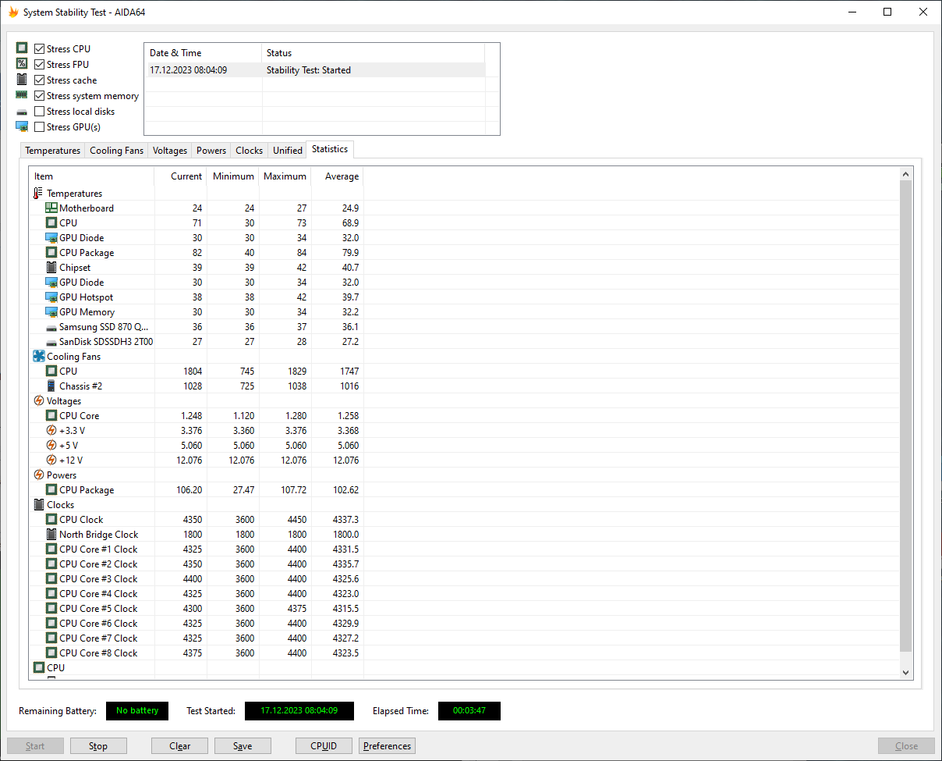Click the Motherboard temperature row icon

51,208
